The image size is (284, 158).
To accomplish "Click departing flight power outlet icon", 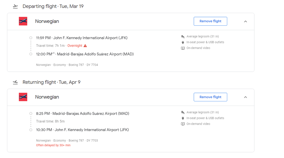I will [x=183, y=42].
